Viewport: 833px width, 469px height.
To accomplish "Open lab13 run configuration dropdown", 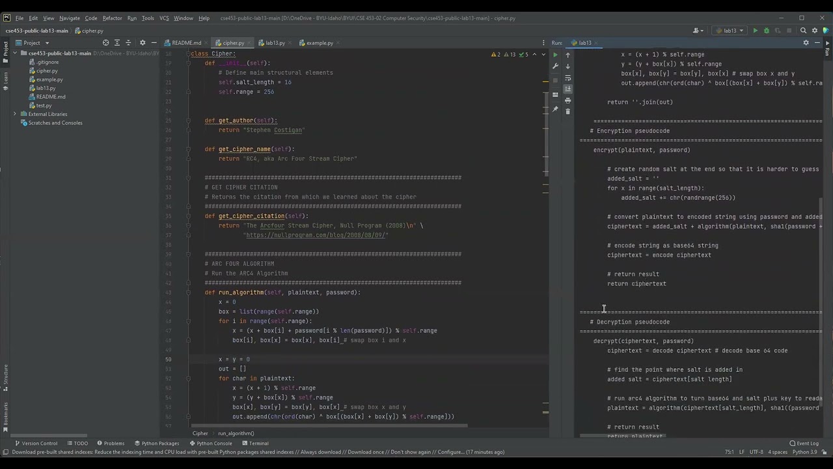I will coord(730,31).
